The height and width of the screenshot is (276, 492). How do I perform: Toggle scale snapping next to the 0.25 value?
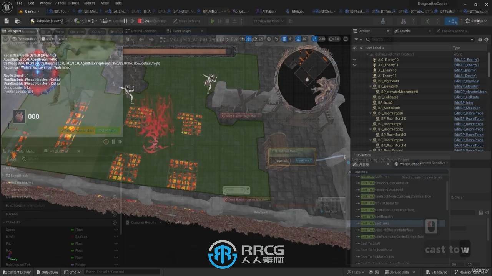pyautogui.click(x=315, y=39)
